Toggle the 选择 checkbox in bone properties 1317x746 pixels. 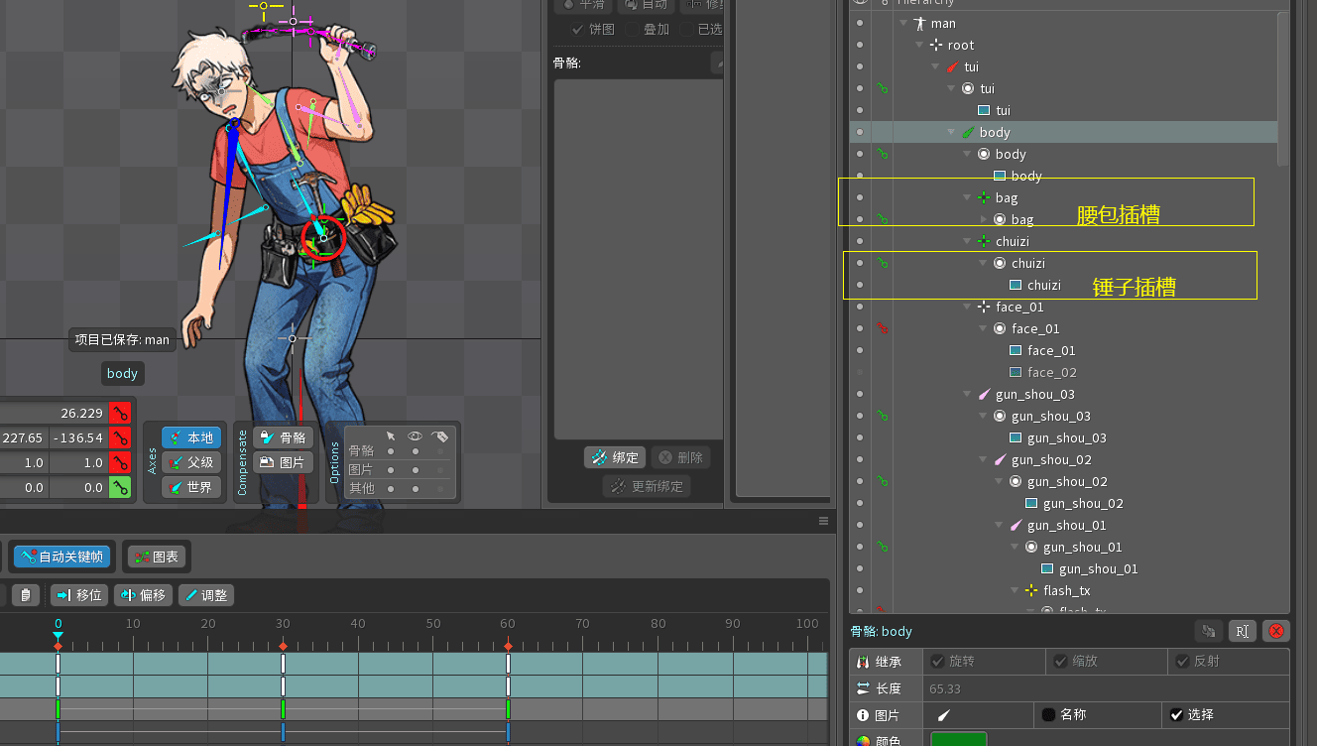tap(1176, 714)
